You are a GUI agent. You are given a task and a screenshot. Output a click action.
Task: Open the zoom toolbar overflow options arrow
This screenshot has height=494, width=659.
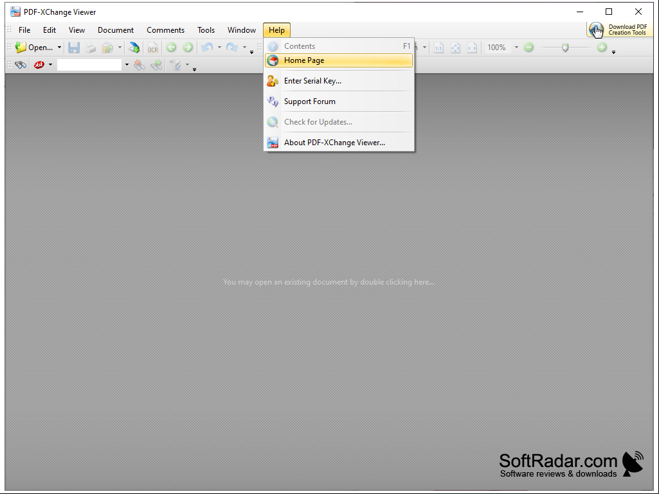point(613,52)
